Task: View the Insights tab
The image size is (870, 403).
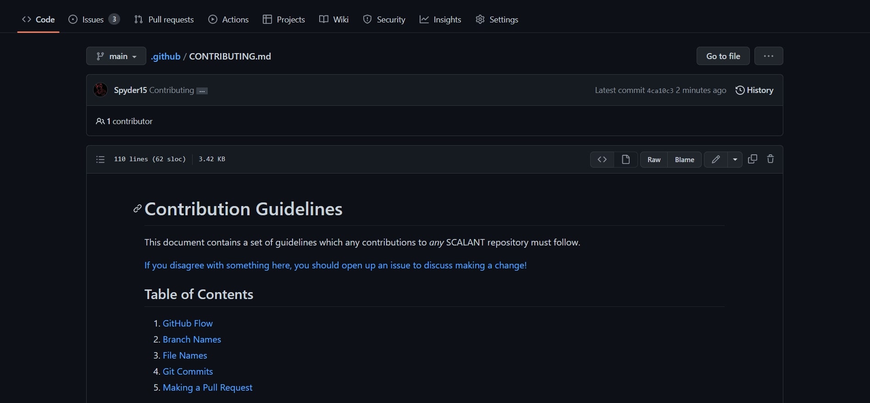Action: 440,19
